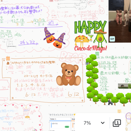The height and width of the screenshot is (131, 131).
Task: Open the pages overview icon showing 1
Action: click(117, 123)
